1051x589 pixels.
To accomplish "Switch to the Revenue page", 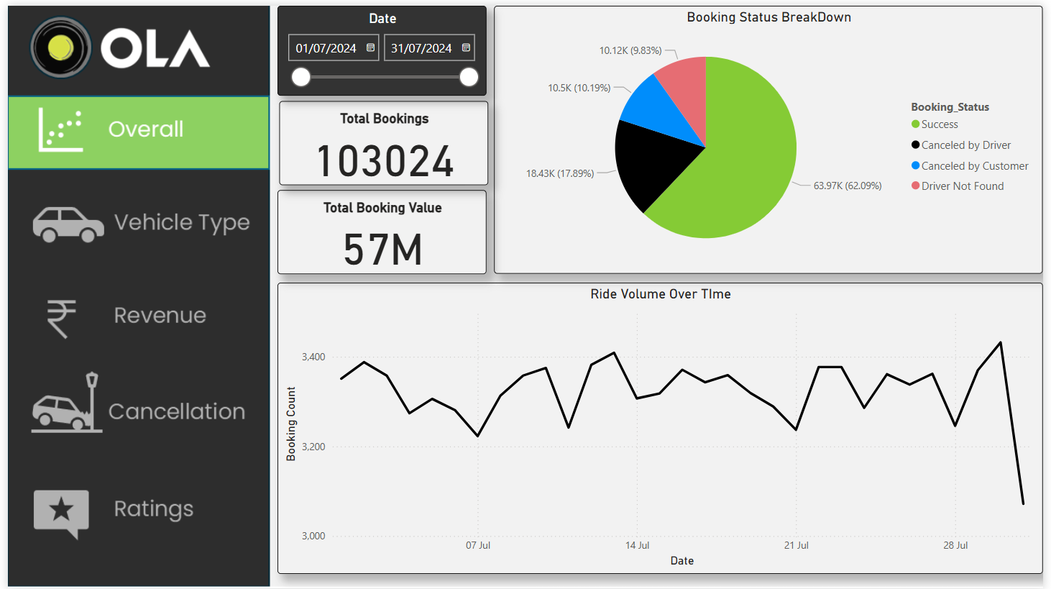I will click(x=160, y=315).
